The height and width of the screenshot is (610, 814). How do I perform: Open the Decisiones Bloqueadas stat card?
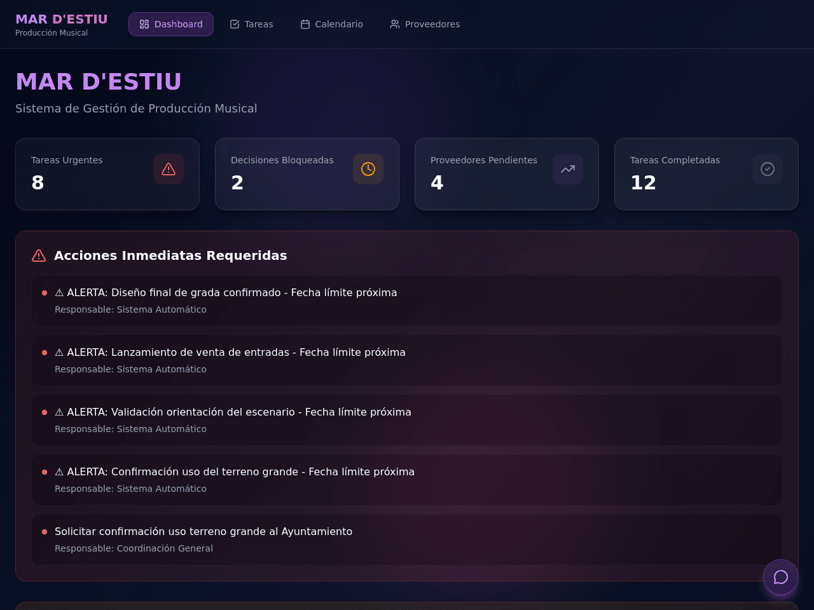point(307,174)
